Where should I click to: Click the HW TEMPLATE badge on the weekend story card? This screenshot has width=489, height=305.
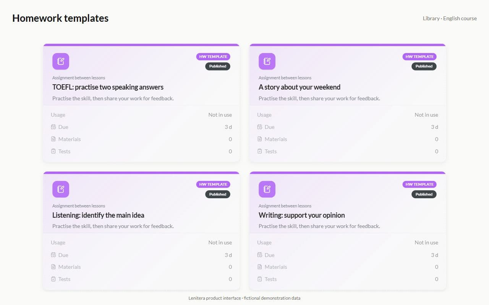pyautogui.click(x=419, y=56)
